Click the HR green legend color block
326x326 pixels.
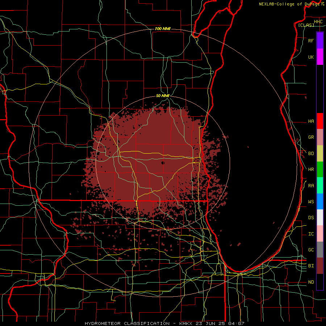[x=320, y=170]
